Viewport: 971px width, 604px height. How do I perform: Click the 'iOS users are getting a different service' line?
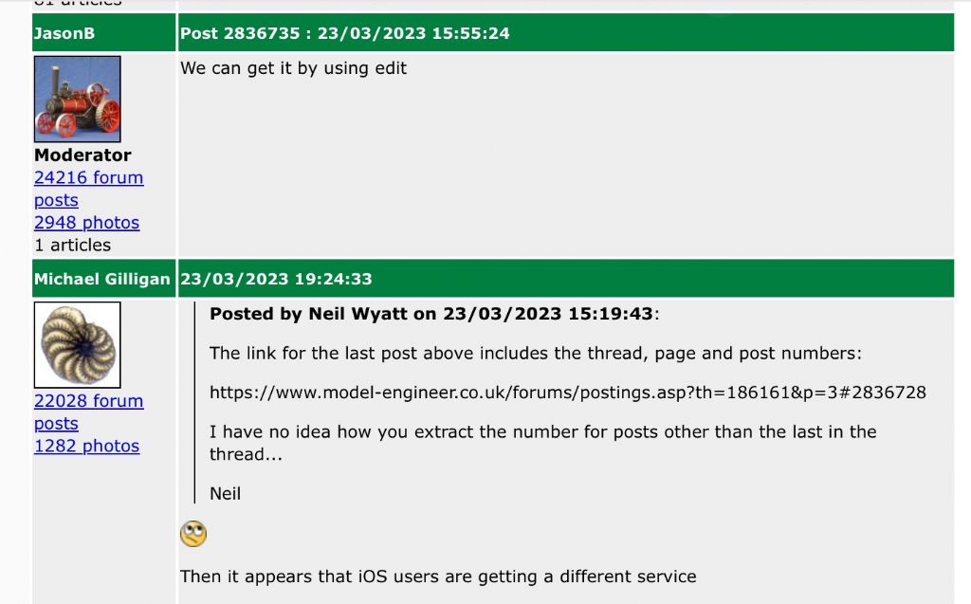coord(438,577)
